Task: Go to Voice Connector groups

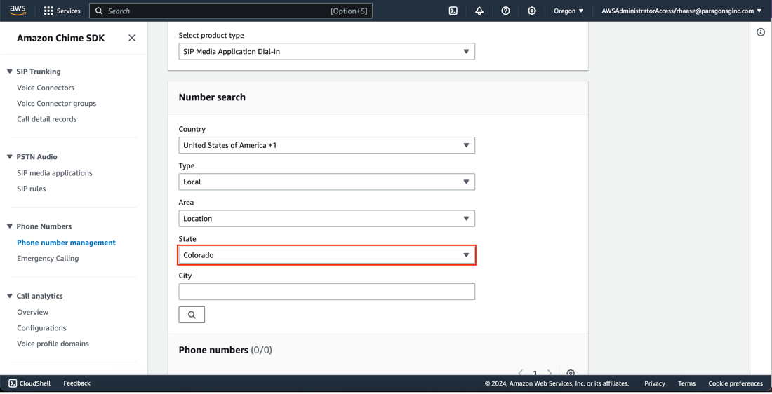Action: click(x=57, y=103)
